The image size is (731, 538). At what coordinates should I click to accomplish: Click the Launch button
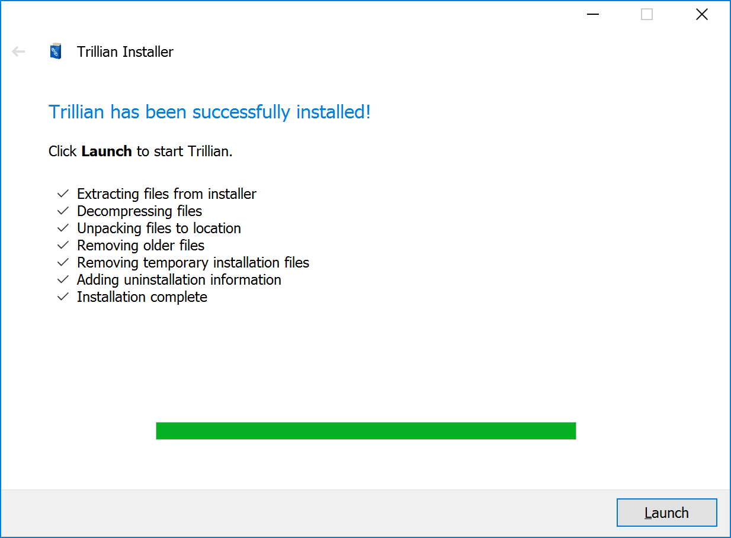pos(666,513)
